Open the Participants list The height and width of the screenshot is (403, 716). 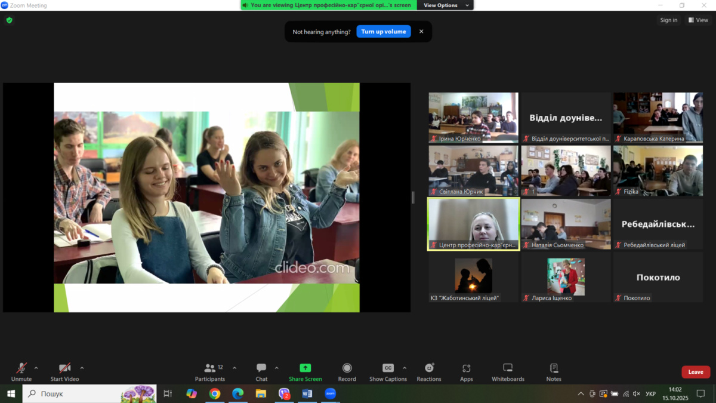[x=210, y=371]
